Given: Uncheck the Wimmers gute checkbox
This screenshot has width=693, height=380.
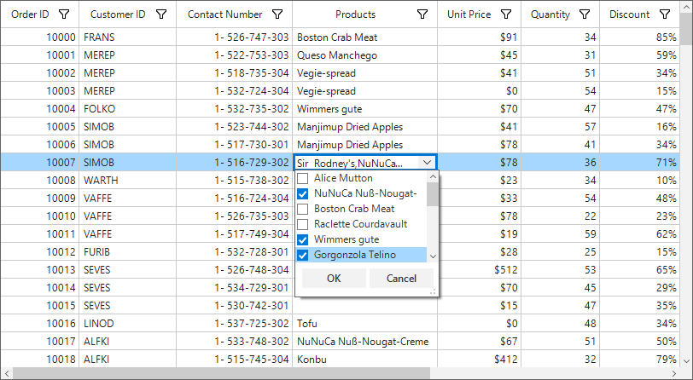Looking at the screenshot, I should tap(303, 239).
